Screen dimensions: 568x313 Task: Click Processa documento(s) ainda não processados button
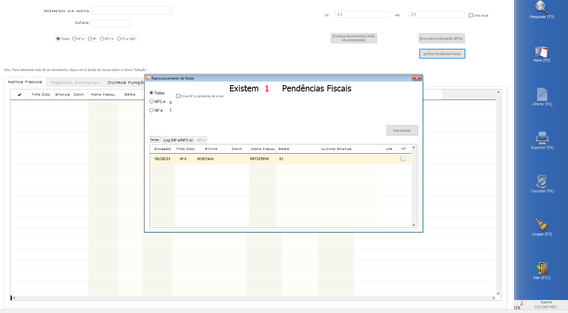coord(354,38)
